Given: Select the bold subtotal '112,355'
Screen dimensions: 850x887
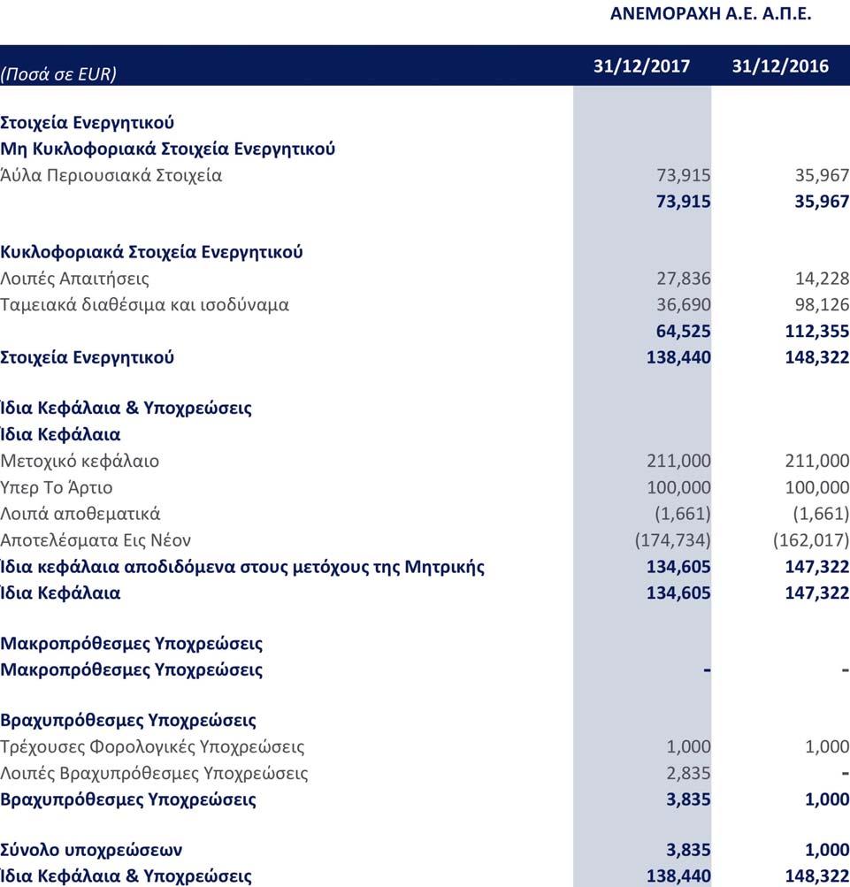Looking at the screenshot, I should [x=817, y=331].
